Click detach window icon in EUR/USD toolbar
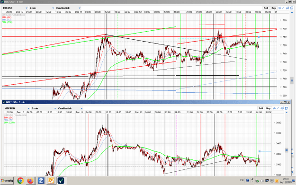This screenshot has width=296, height=185. 292,8
